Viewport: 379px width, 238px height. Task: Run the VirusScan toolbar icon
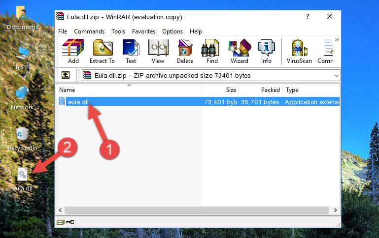pyautogui.click(x=299, y=51)
